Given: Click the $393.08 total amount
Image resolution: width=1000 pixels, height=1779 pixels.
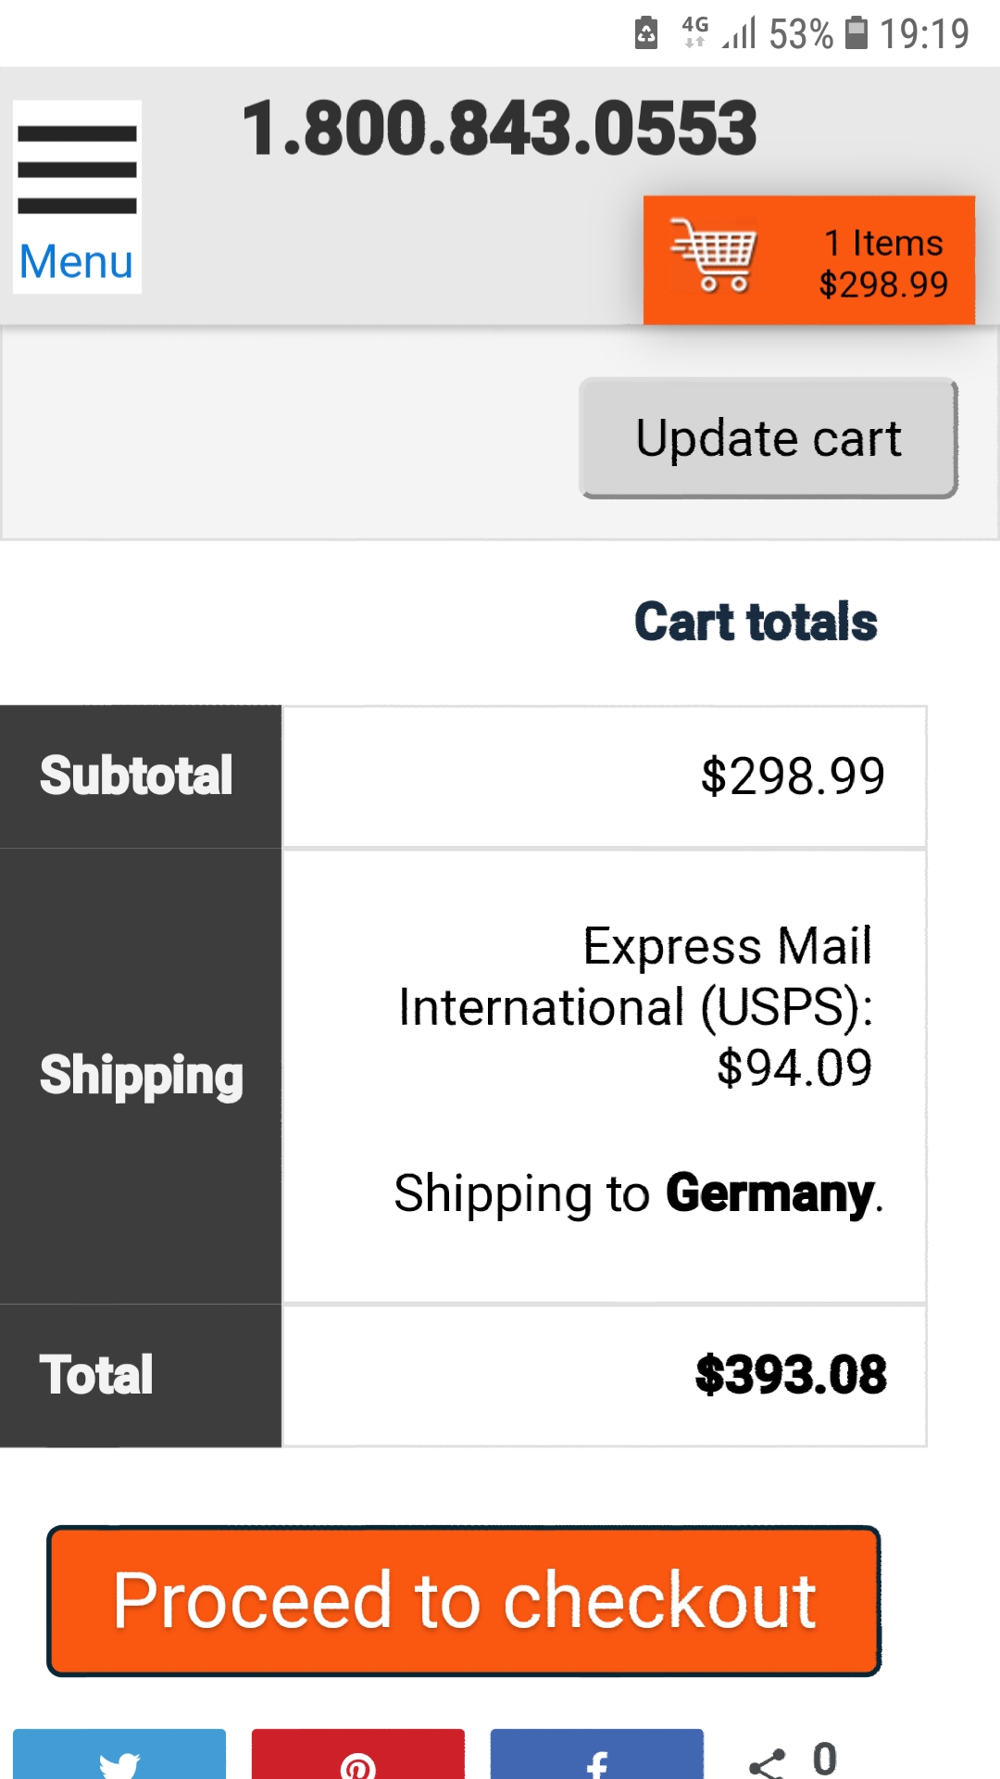Looking at the screenshot, I should click(x=791, y=1375).
